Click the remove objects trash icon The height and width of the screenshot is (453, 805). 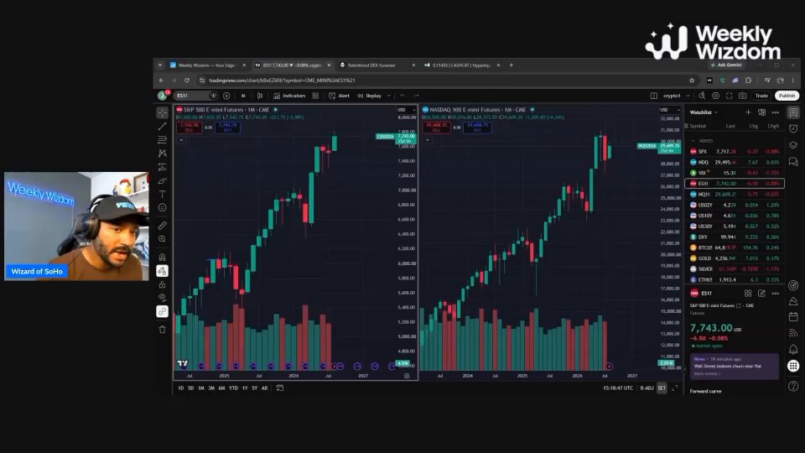[x=162, y=329]
